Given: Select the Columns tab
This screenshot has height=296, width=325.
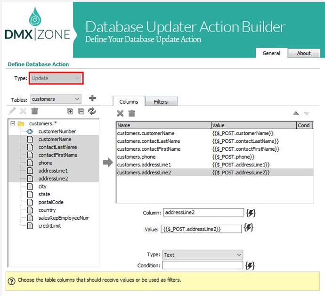Looking at the screenshot, I should pyautogui.click(x=129, y=102).
